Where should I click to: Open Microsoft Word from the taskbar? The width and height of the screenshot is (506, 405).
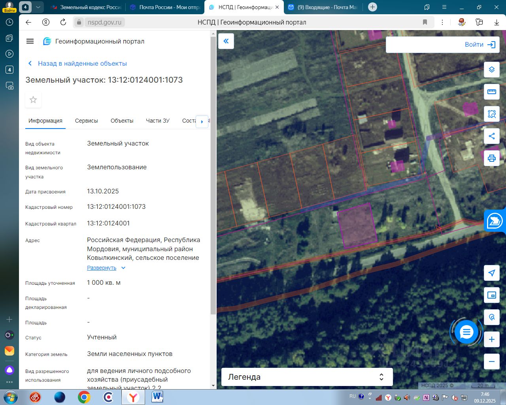click(x=157, y=397)
